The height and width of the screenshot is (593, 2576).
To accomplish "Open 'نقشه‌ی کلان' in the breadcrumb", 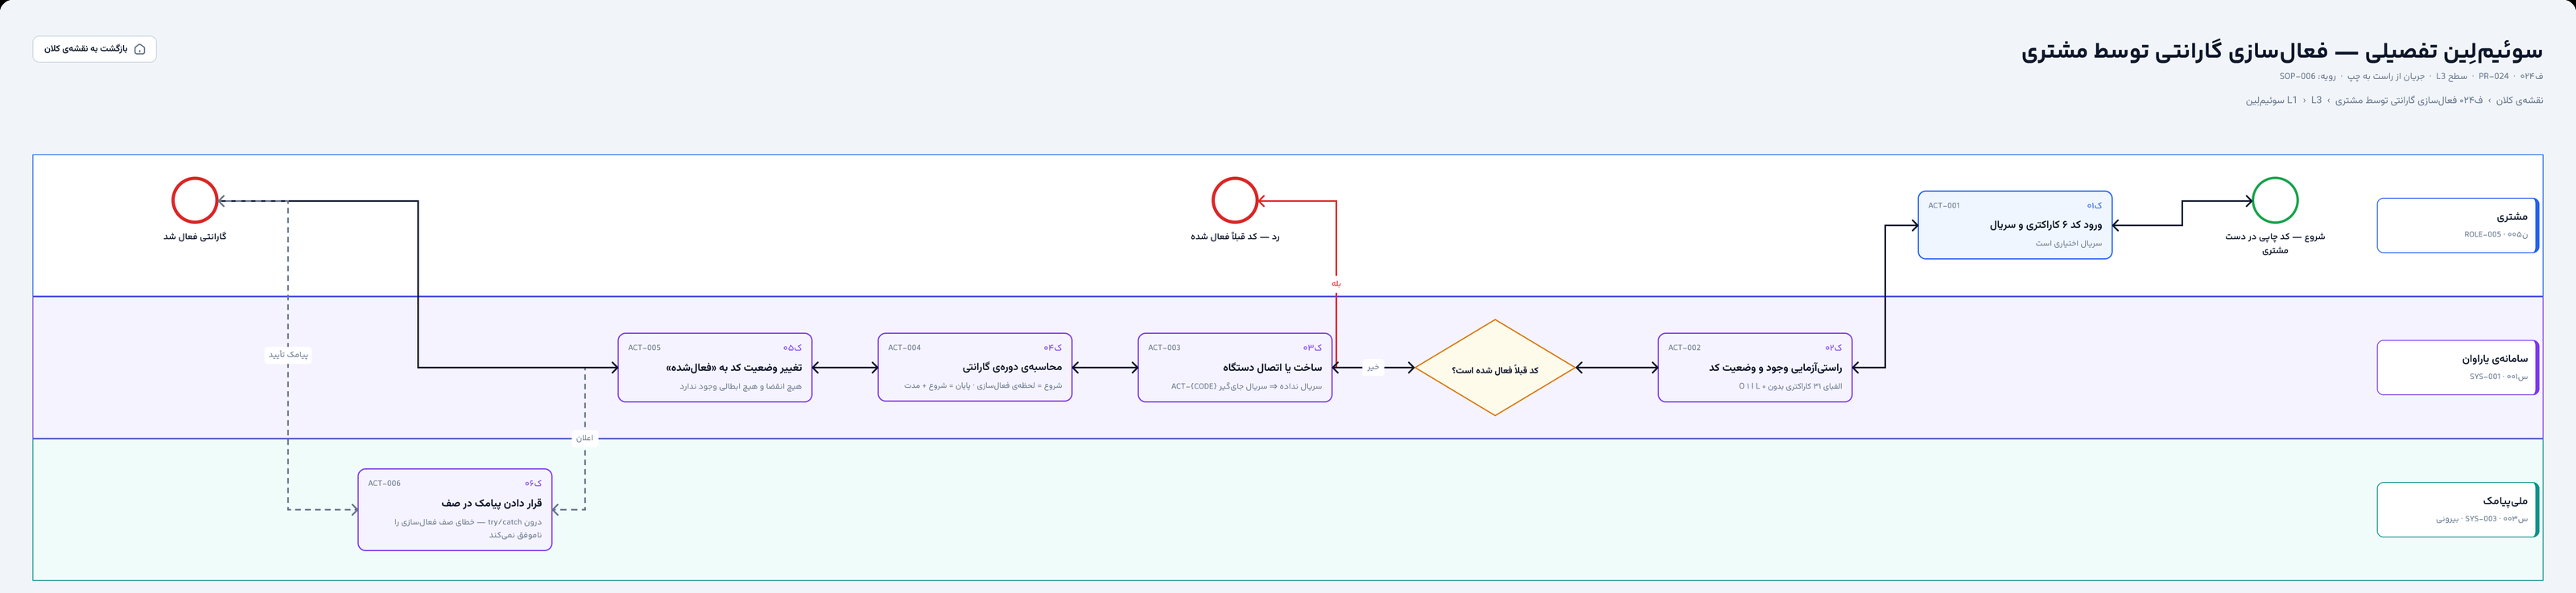I will pyautogui.click(x=2519, y=100).
